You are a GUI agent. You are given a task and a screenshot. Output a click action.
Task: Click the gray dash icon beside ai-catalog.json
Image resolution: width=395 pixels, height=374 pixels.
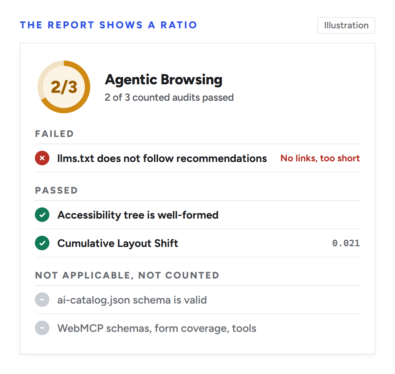tap(42, 300)
